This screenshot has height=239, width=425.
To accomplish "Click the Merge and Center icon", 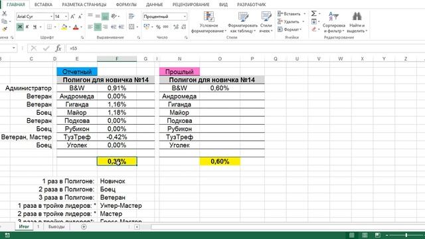I will pyautogui.click(x=131, y=27).
